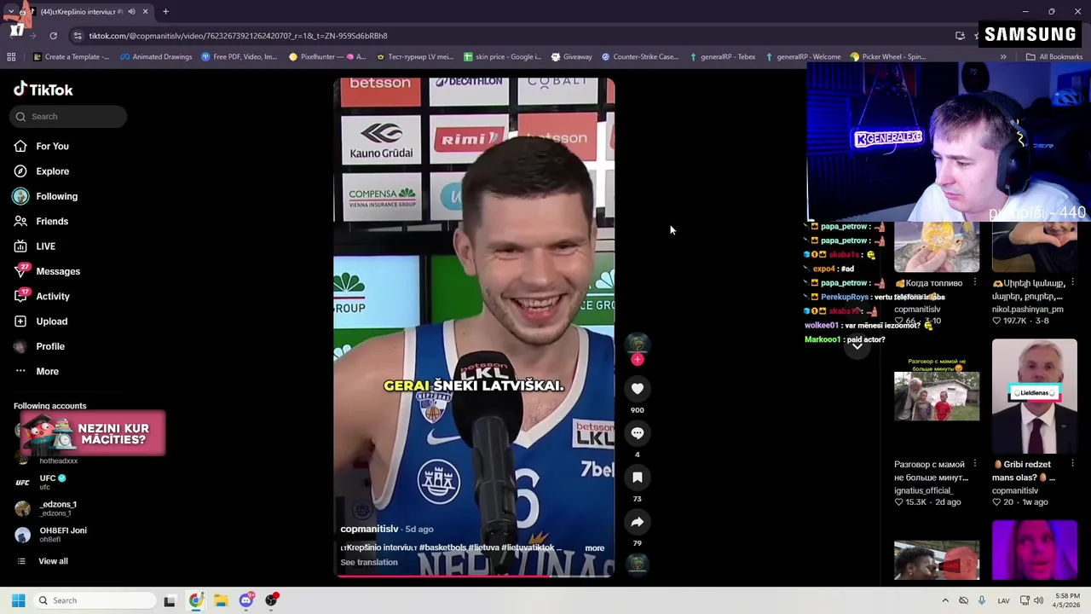Mute tab audio speaker icon
The width and height of the screenshot is (1091, 614).
[131, 12]
